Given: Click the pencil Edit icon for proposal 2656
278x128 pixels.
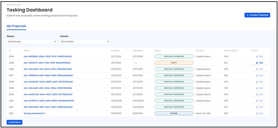Looking at the screenshot, I should point(257,63).
